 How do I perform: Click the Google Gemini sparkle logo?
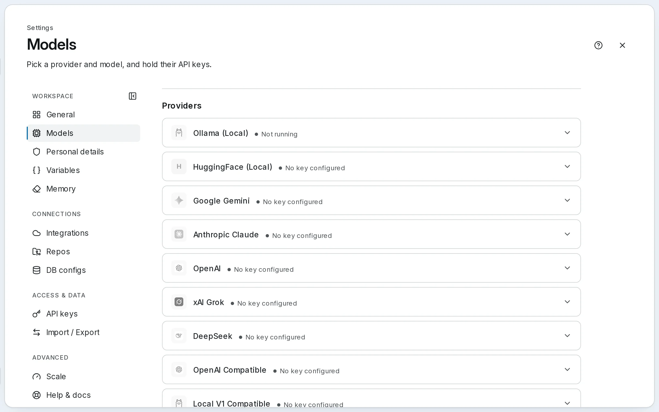point(179,200)
